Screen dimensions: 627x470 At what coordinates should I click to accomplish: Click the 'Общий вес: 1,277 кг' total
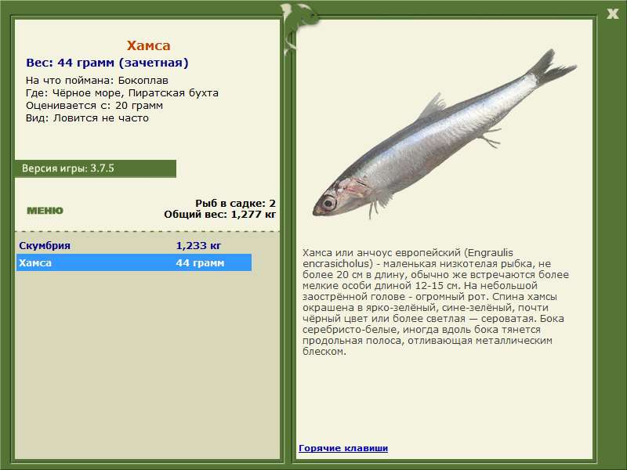click(220, 214)
